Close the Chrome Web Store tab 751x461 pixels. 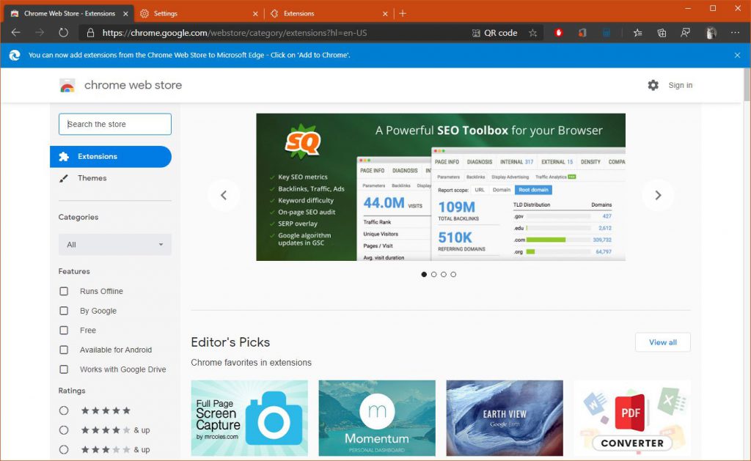click(125, 14)
